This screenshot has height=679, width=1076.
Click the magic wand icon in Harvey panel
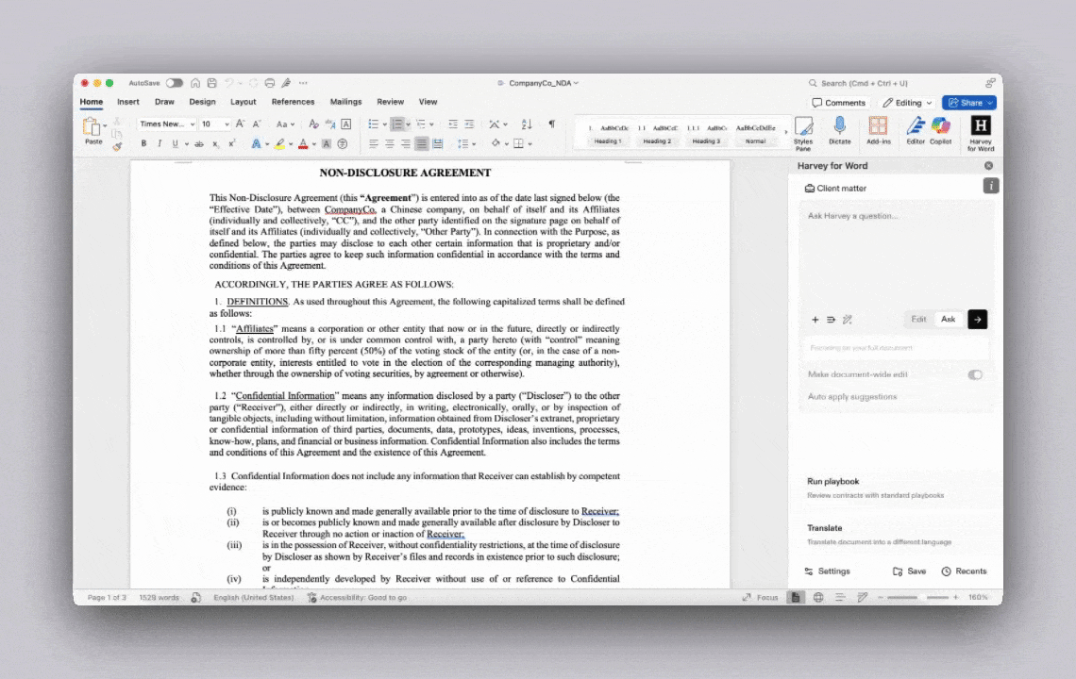tap(848, 320)
